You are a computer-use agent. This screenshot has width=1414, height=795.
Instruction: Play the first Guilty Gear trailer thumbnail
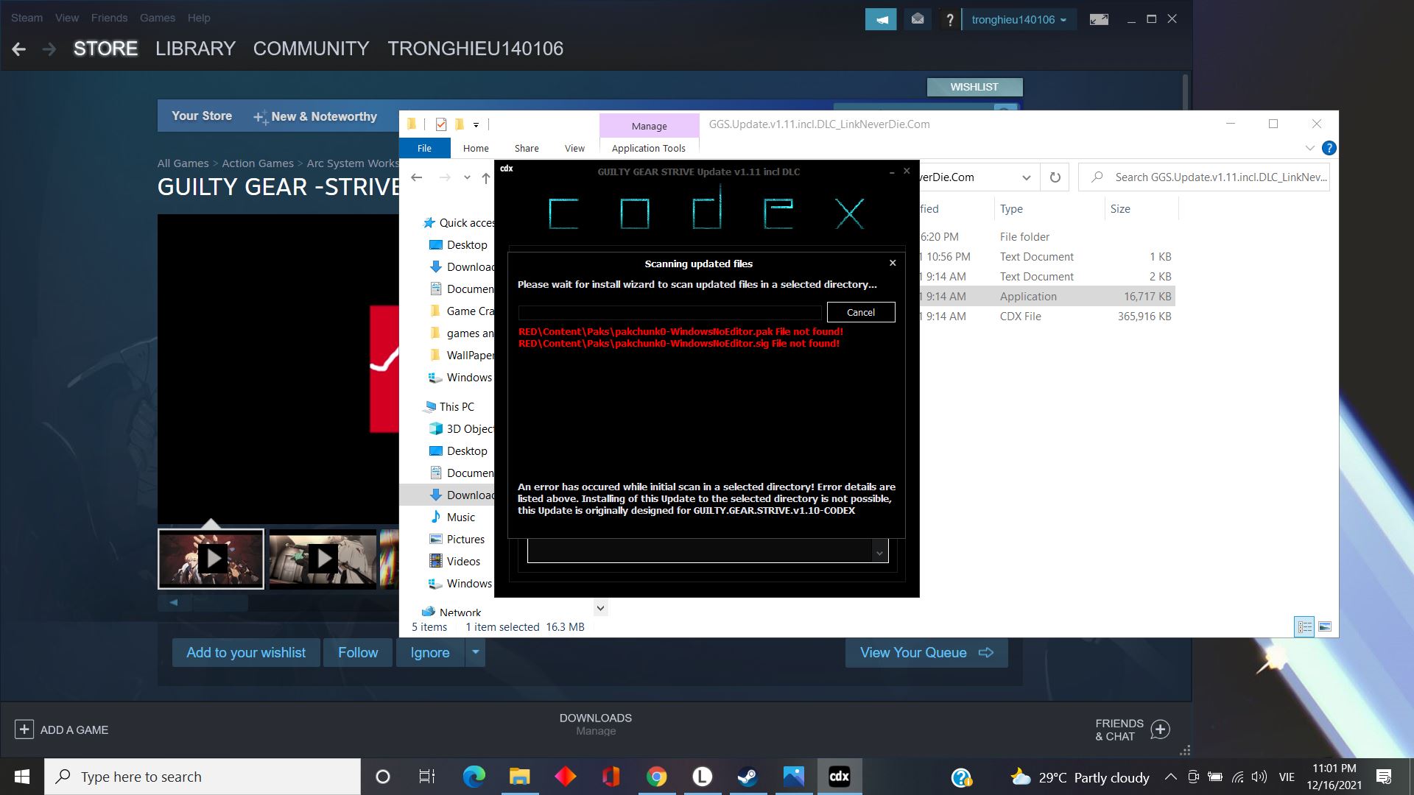[x=211, y=558]
